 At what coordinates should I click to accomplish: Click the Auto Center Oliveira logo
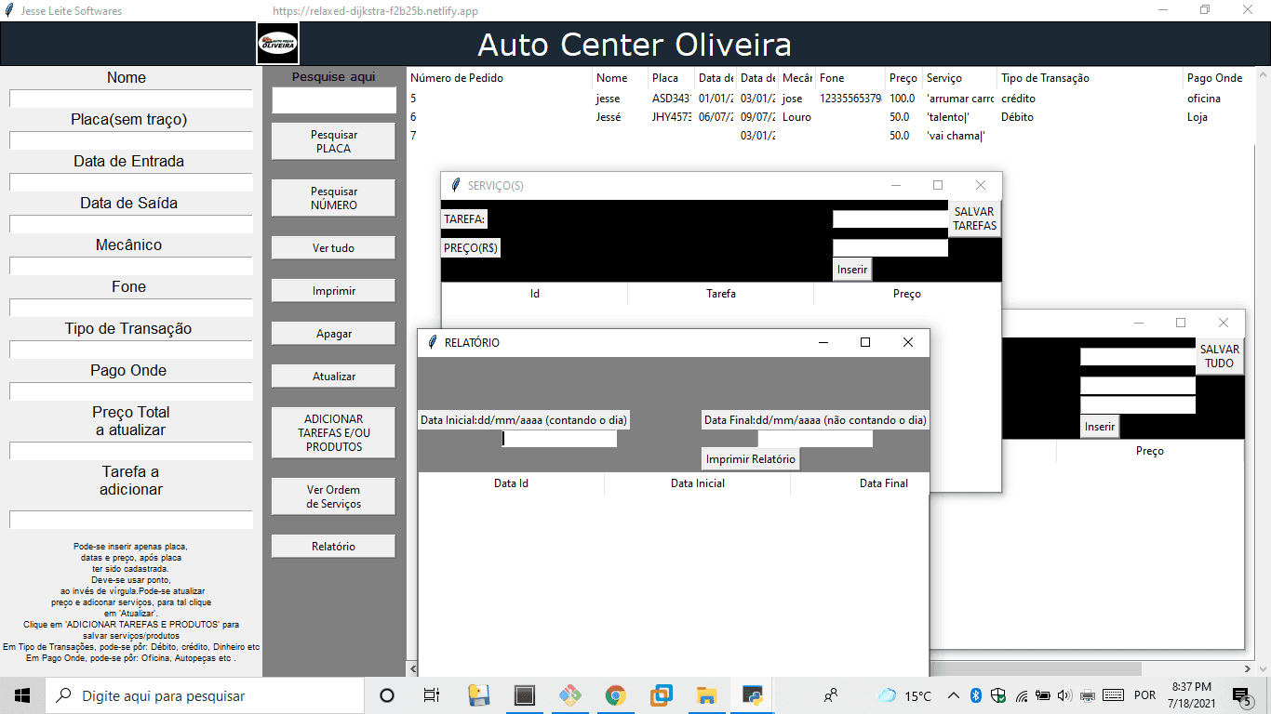(x=277, y=44)
